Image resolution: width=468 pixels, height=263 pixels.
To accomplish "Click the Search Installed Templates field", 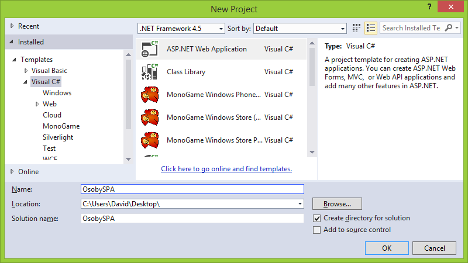I will click(411, 27).
